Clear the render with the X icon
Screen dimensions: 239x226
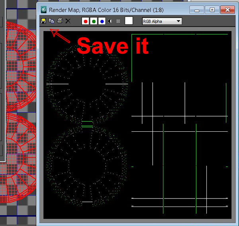68,21
